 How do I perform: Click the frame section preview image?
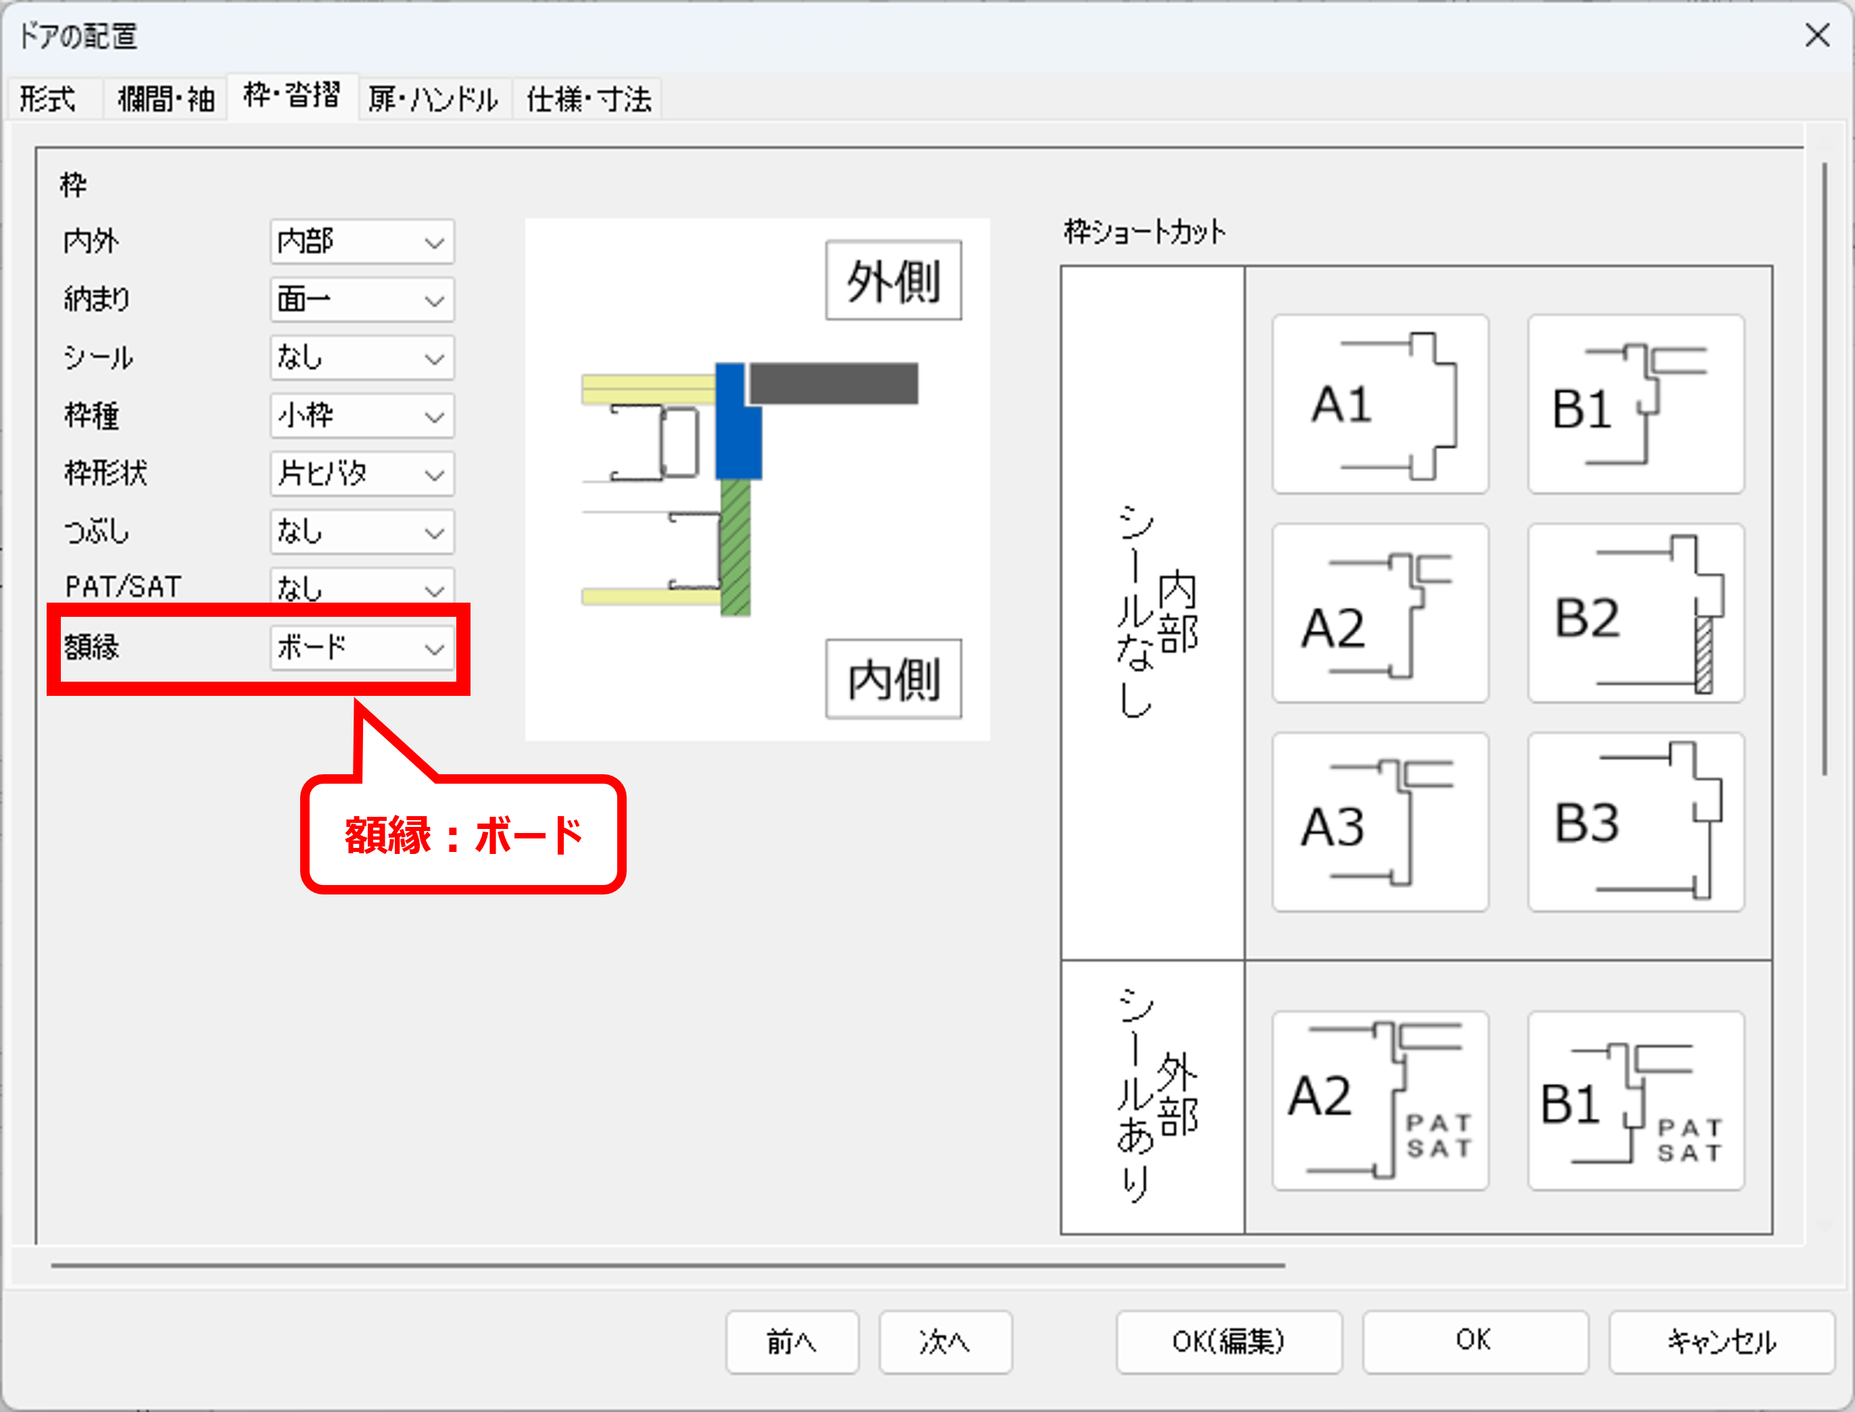pos(756,480)
